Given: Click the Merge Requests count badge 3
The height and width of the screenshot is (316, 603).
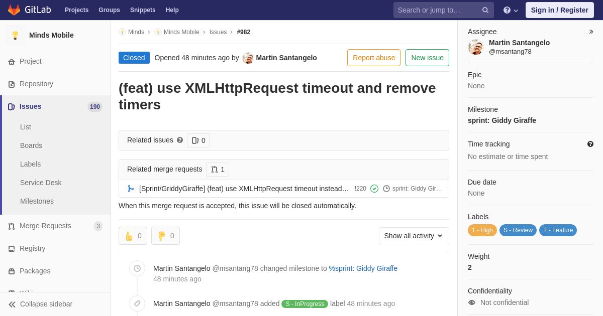Looking at the screenshot, I should 98,226.
